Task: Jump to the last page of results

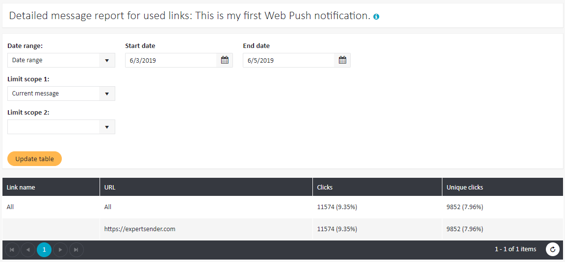Action: [76, 250]
